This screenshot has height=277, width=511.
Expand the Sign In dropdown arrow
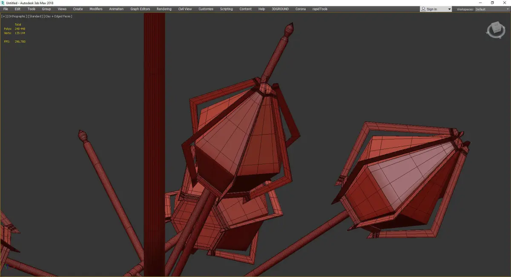[449, 9]
